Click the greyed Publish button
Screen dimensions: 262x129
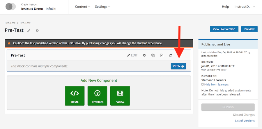[228, 107]
